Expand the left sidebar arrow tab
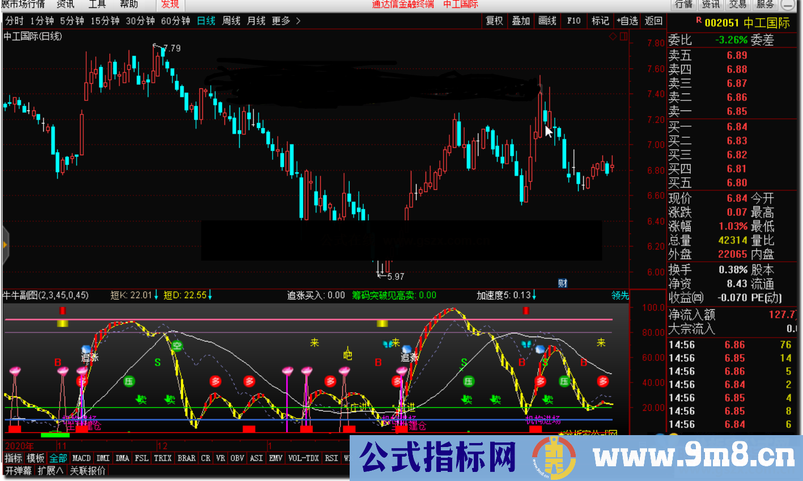This screenshot has height=481, width=803. (x=5, y=244)
